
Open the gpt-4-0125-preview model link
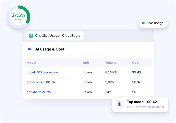click(x=42, y=72)
